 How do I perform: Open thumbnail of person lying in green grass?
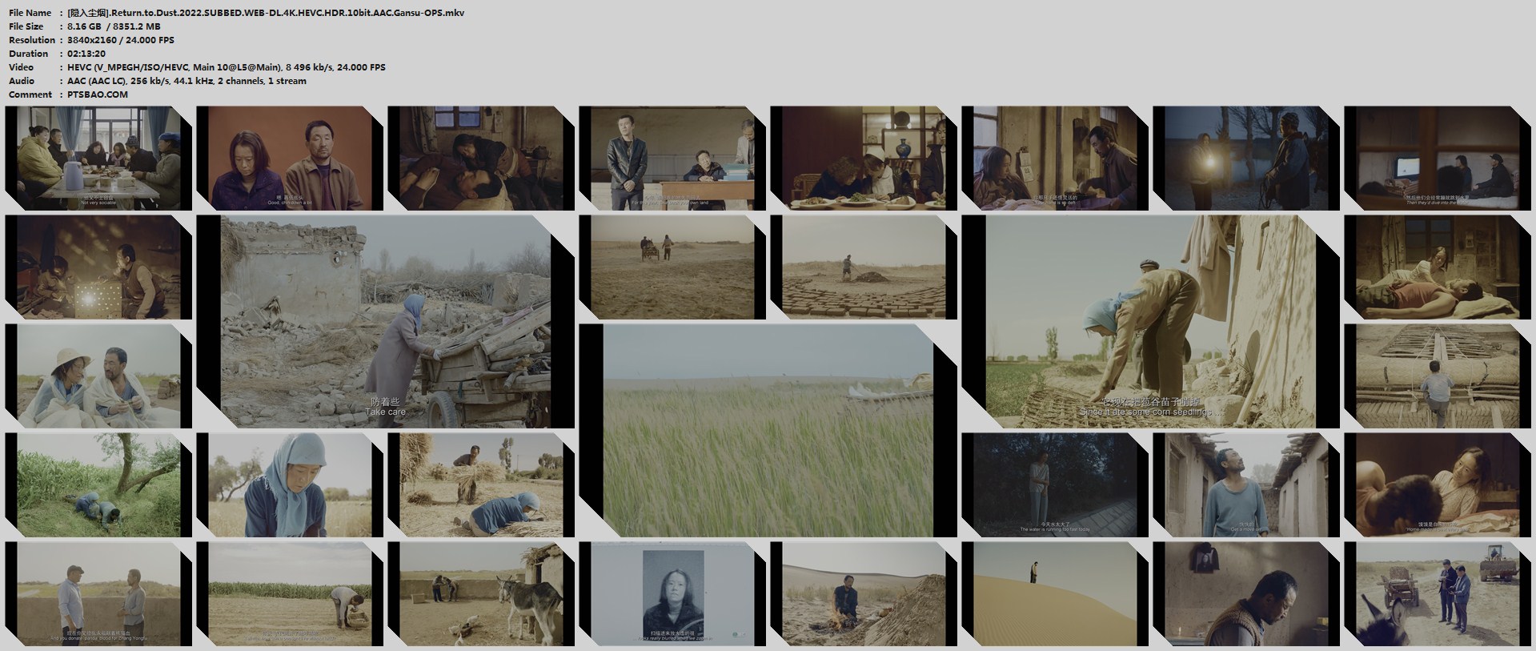[x=98, y=485]
